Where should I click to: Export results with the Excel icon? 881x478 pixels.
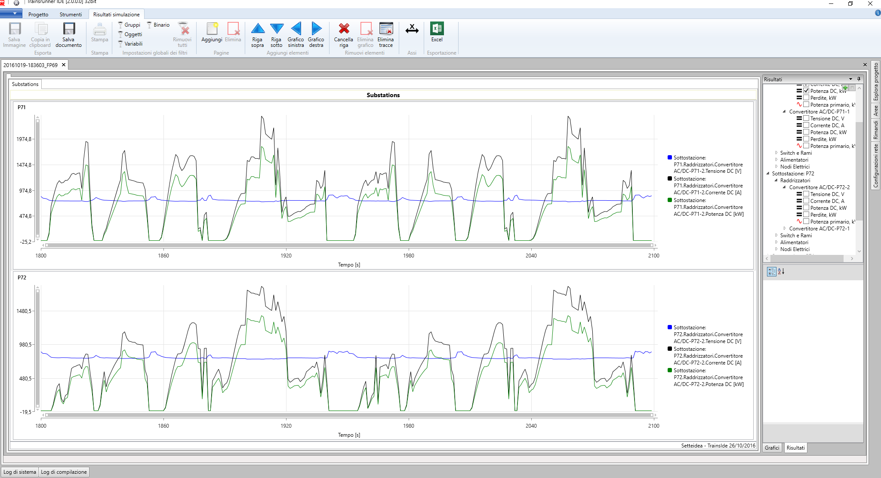(437, 29)
